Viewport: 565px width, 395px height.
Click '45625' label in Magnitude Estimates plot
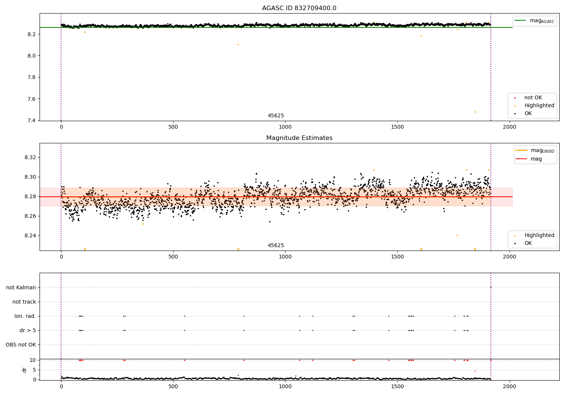click(x=276, y=246)
